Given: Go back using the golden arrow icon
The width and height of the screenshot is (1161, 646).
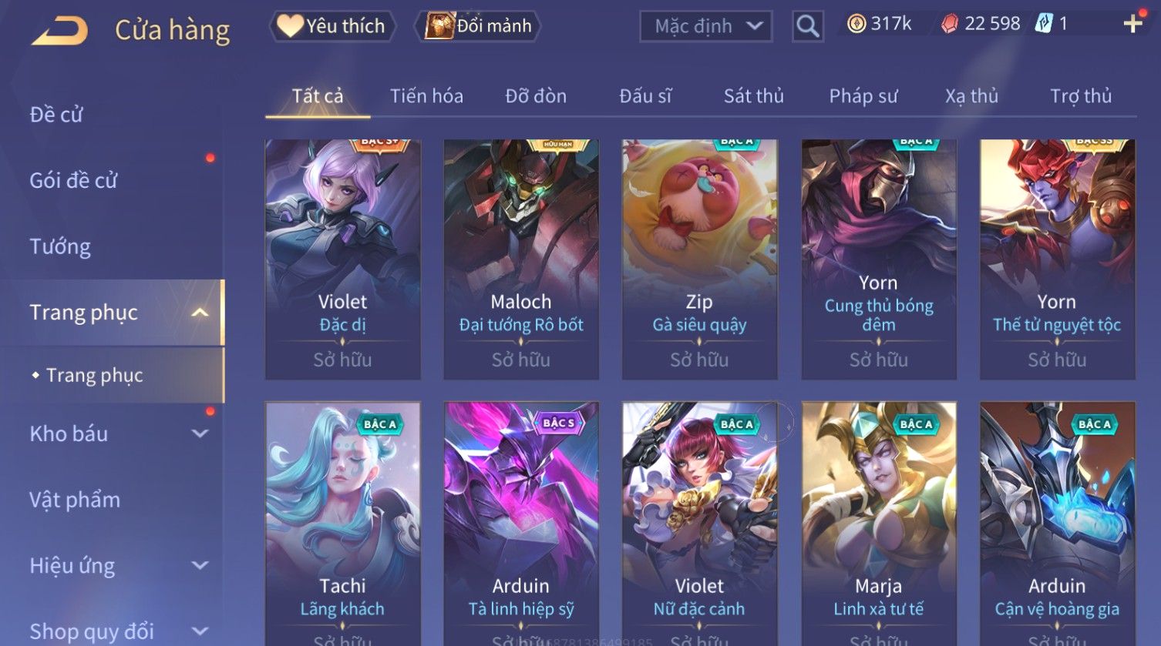Looking at the screenshot, I should click(59, 31).
